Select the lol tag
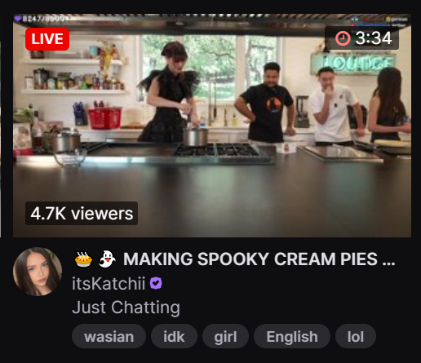421x363 pixels. (x=356, y=336)
